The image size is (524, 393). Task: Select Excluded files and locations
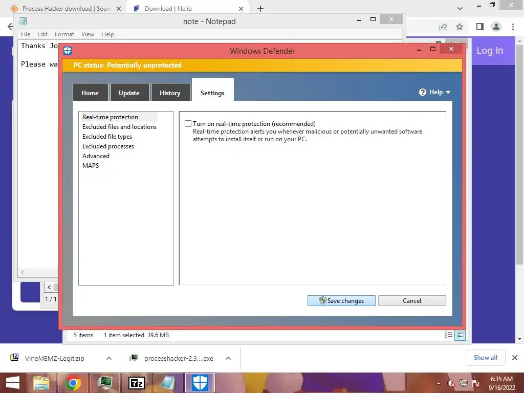119,127
